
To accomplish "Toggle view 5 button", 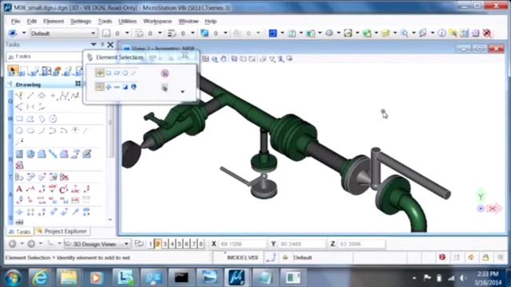I will (179, 244).
